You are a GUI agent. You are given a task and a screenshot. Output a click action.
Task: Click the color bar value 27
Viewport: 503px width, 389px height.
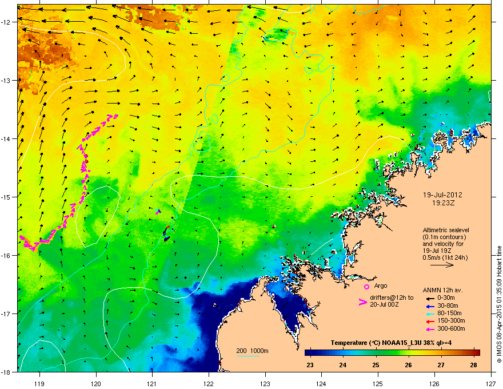pos(441,365)
